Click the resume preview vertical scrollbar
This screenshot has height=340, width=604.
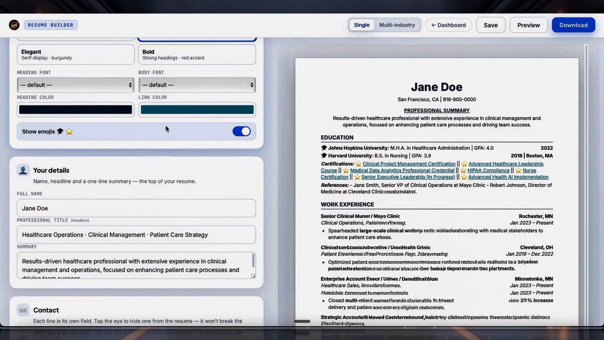tap(586, 186)
